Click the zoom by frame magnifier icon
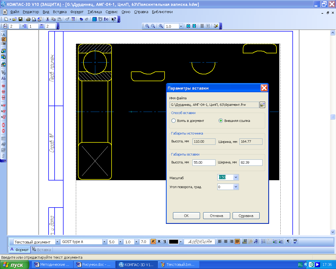 [161, 26]
